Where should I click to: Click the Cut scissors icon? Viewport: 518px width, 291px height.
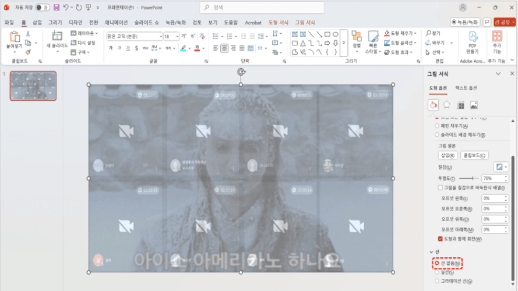point(28,34)
